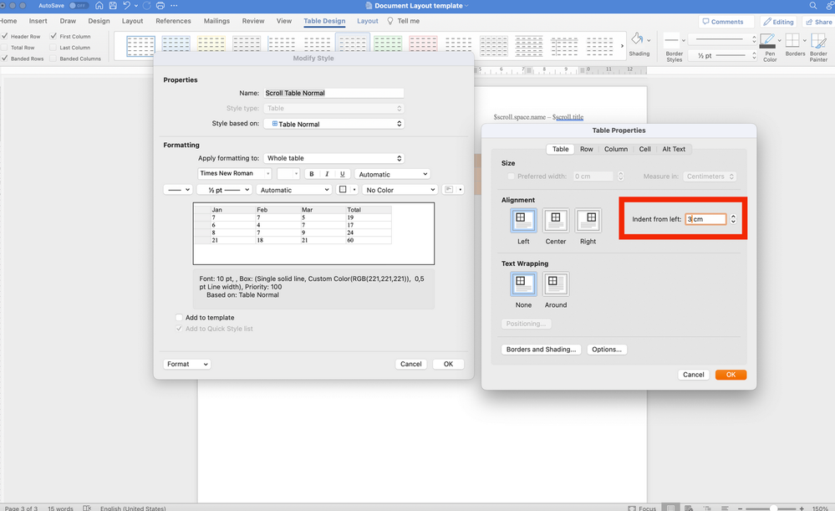Image resolution: width=835 pixels, height=511 pixels.
Task: Click the Print icon in title bar
Action: coord(160,5)
